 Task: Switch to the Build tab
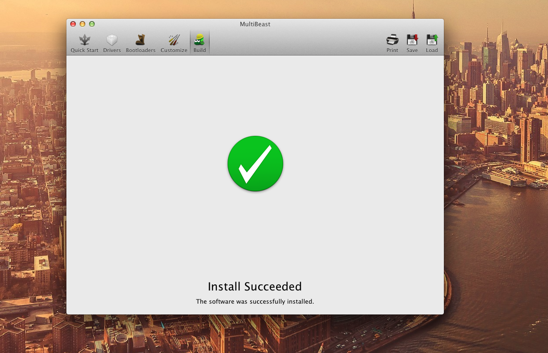(200, 43)
